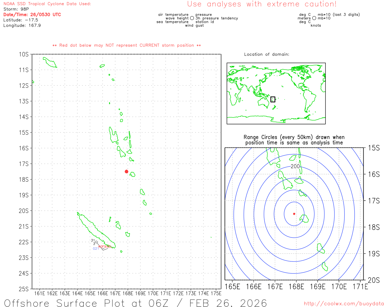This screenshot has width=384, height=307.
Task: Click the 165E label on range circles map
Action: 232,287
